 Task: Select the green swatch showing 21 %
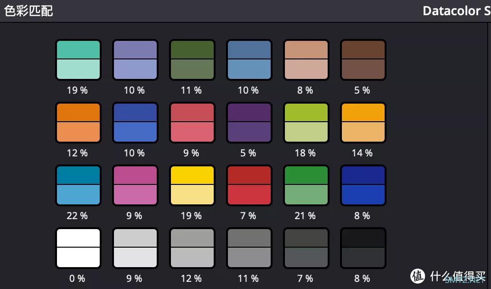tap(306, 185)
